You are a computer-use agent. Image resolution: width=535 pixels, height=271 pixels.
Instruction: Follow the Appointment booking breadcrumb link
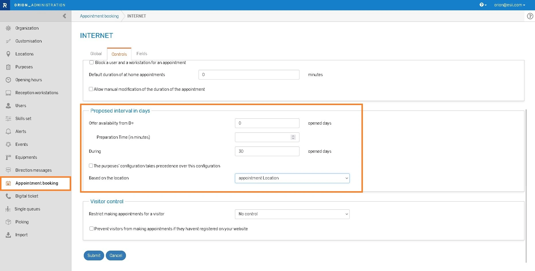[x=99, y=16]
